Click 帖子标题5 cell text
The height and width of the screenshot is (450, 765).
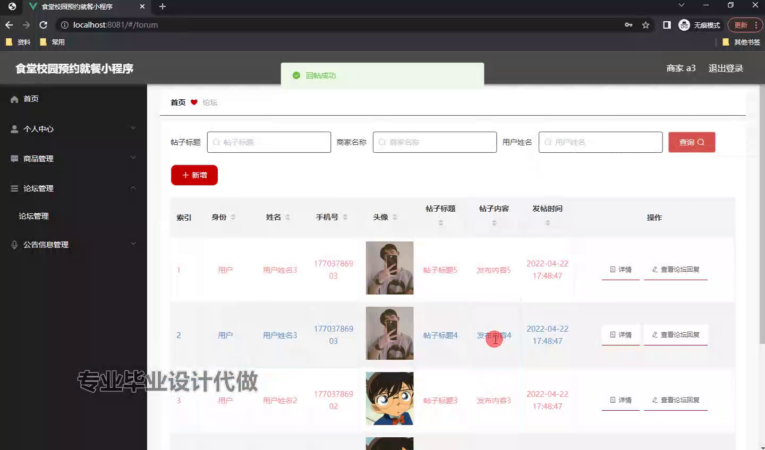click(440, 270)
